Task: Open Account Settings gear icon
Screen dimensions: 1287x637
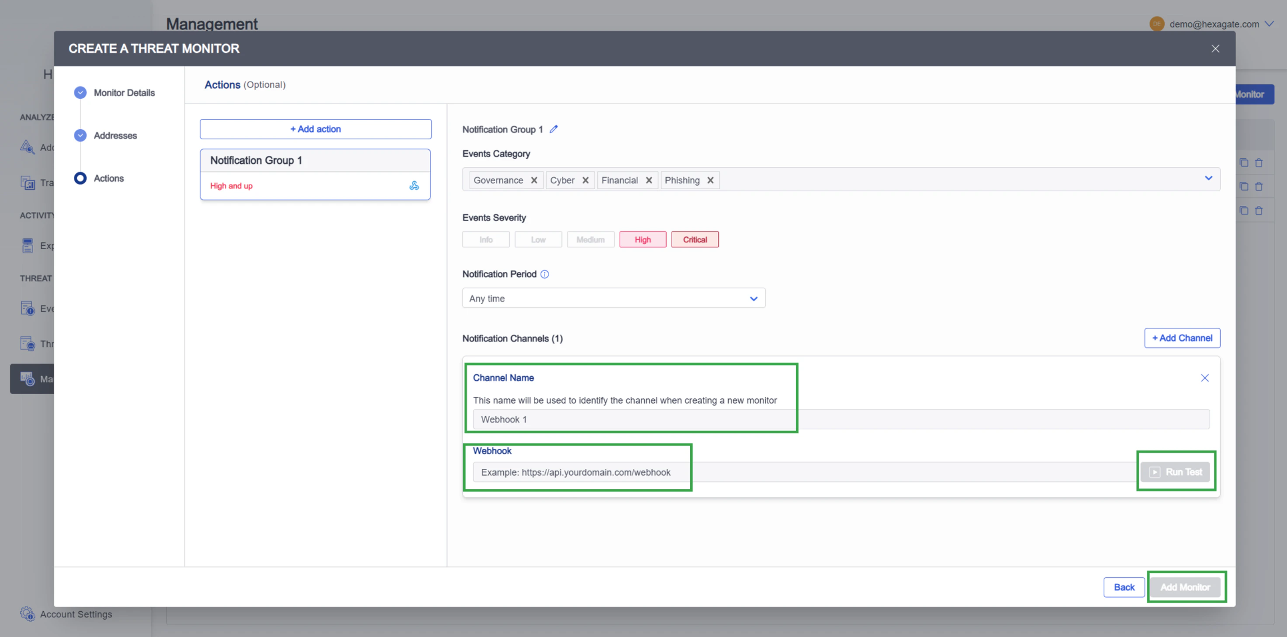Action: (27, 614)
